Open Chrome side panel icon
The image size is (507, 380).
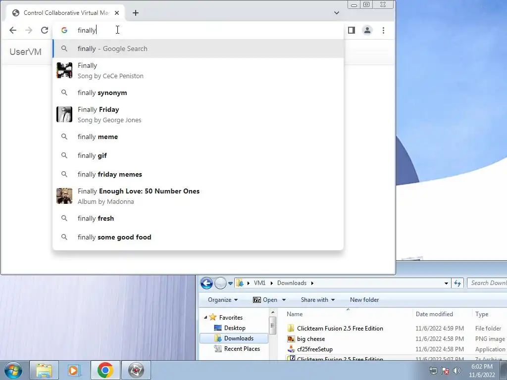352,30
